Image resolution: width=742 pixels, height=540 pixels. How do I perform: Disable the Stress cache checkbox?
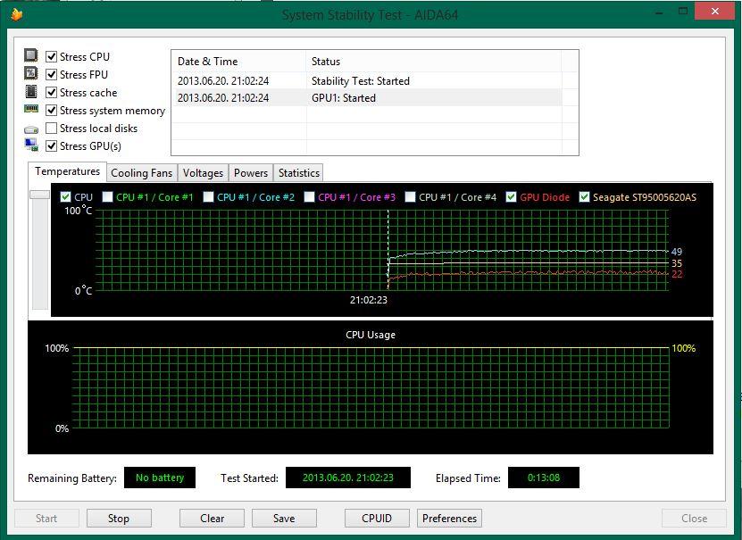click(x=51, y=93)
